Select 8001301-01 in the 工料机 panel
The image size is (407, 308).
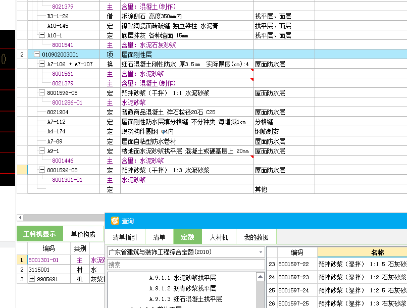point(43,260)
